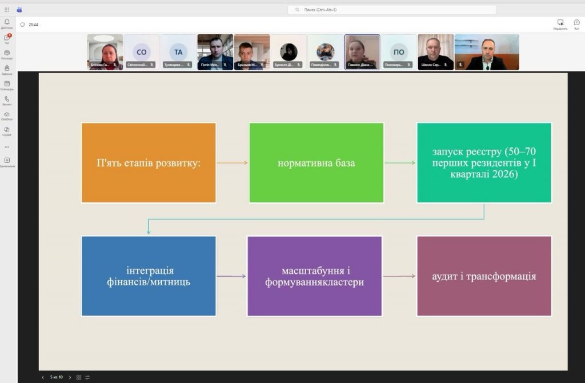Open the meeting Chat panel button
Viewport: 585px width, 383px height.
point(576,23)
